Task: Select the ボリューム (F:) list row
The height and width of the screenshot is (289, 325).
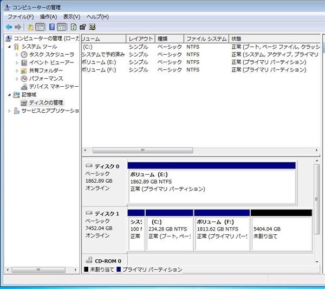Action: [x=200, y=70]
